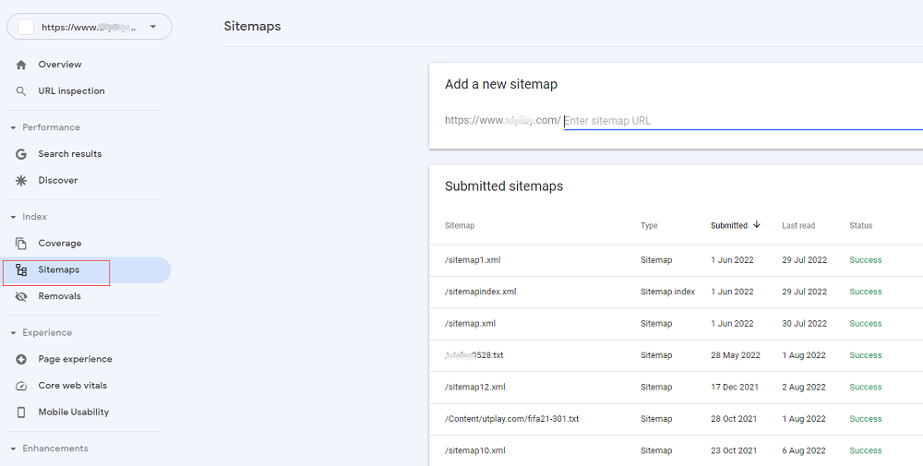Screen dimensions: 923x466
Task: Sort by the Sitemap column header
Action: [459, 225]
